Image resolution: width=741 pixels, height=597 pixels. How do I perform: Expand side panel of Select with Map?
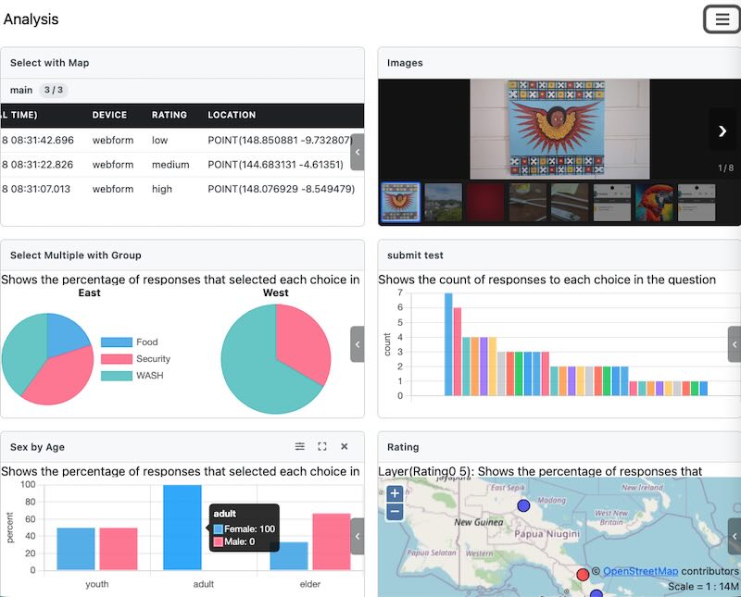358,152
